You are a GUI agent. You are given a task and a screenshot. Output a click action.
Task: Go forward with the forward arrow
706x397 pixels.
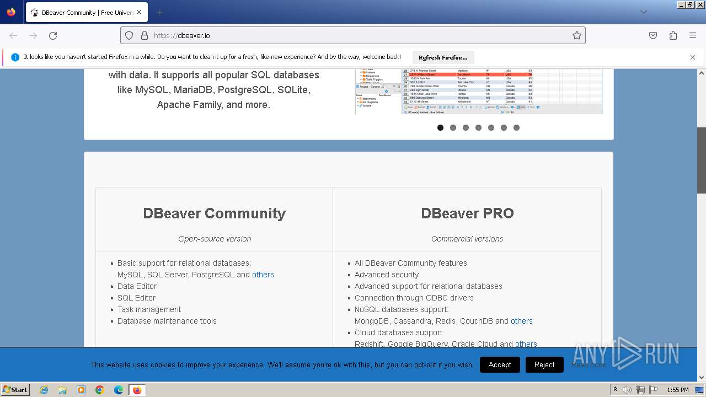coord(33,35)
